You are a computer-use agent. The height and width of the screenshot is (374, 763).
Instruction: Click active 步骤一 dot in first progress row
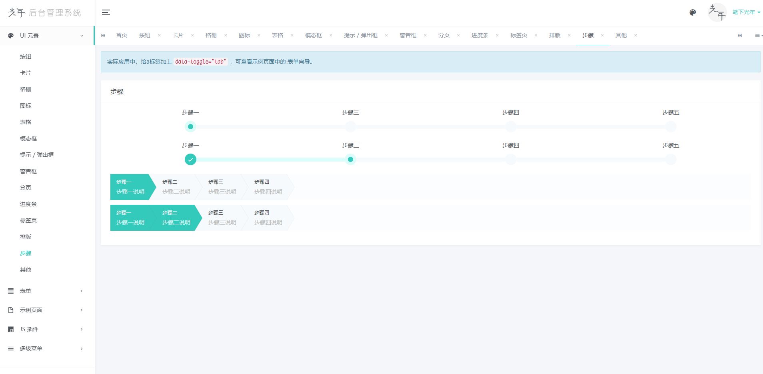[x=190, y=127]
